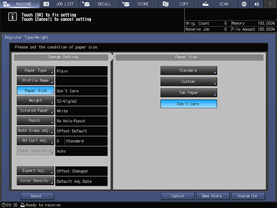
Task: Click the Paper Size panel header
Action: 190,57
